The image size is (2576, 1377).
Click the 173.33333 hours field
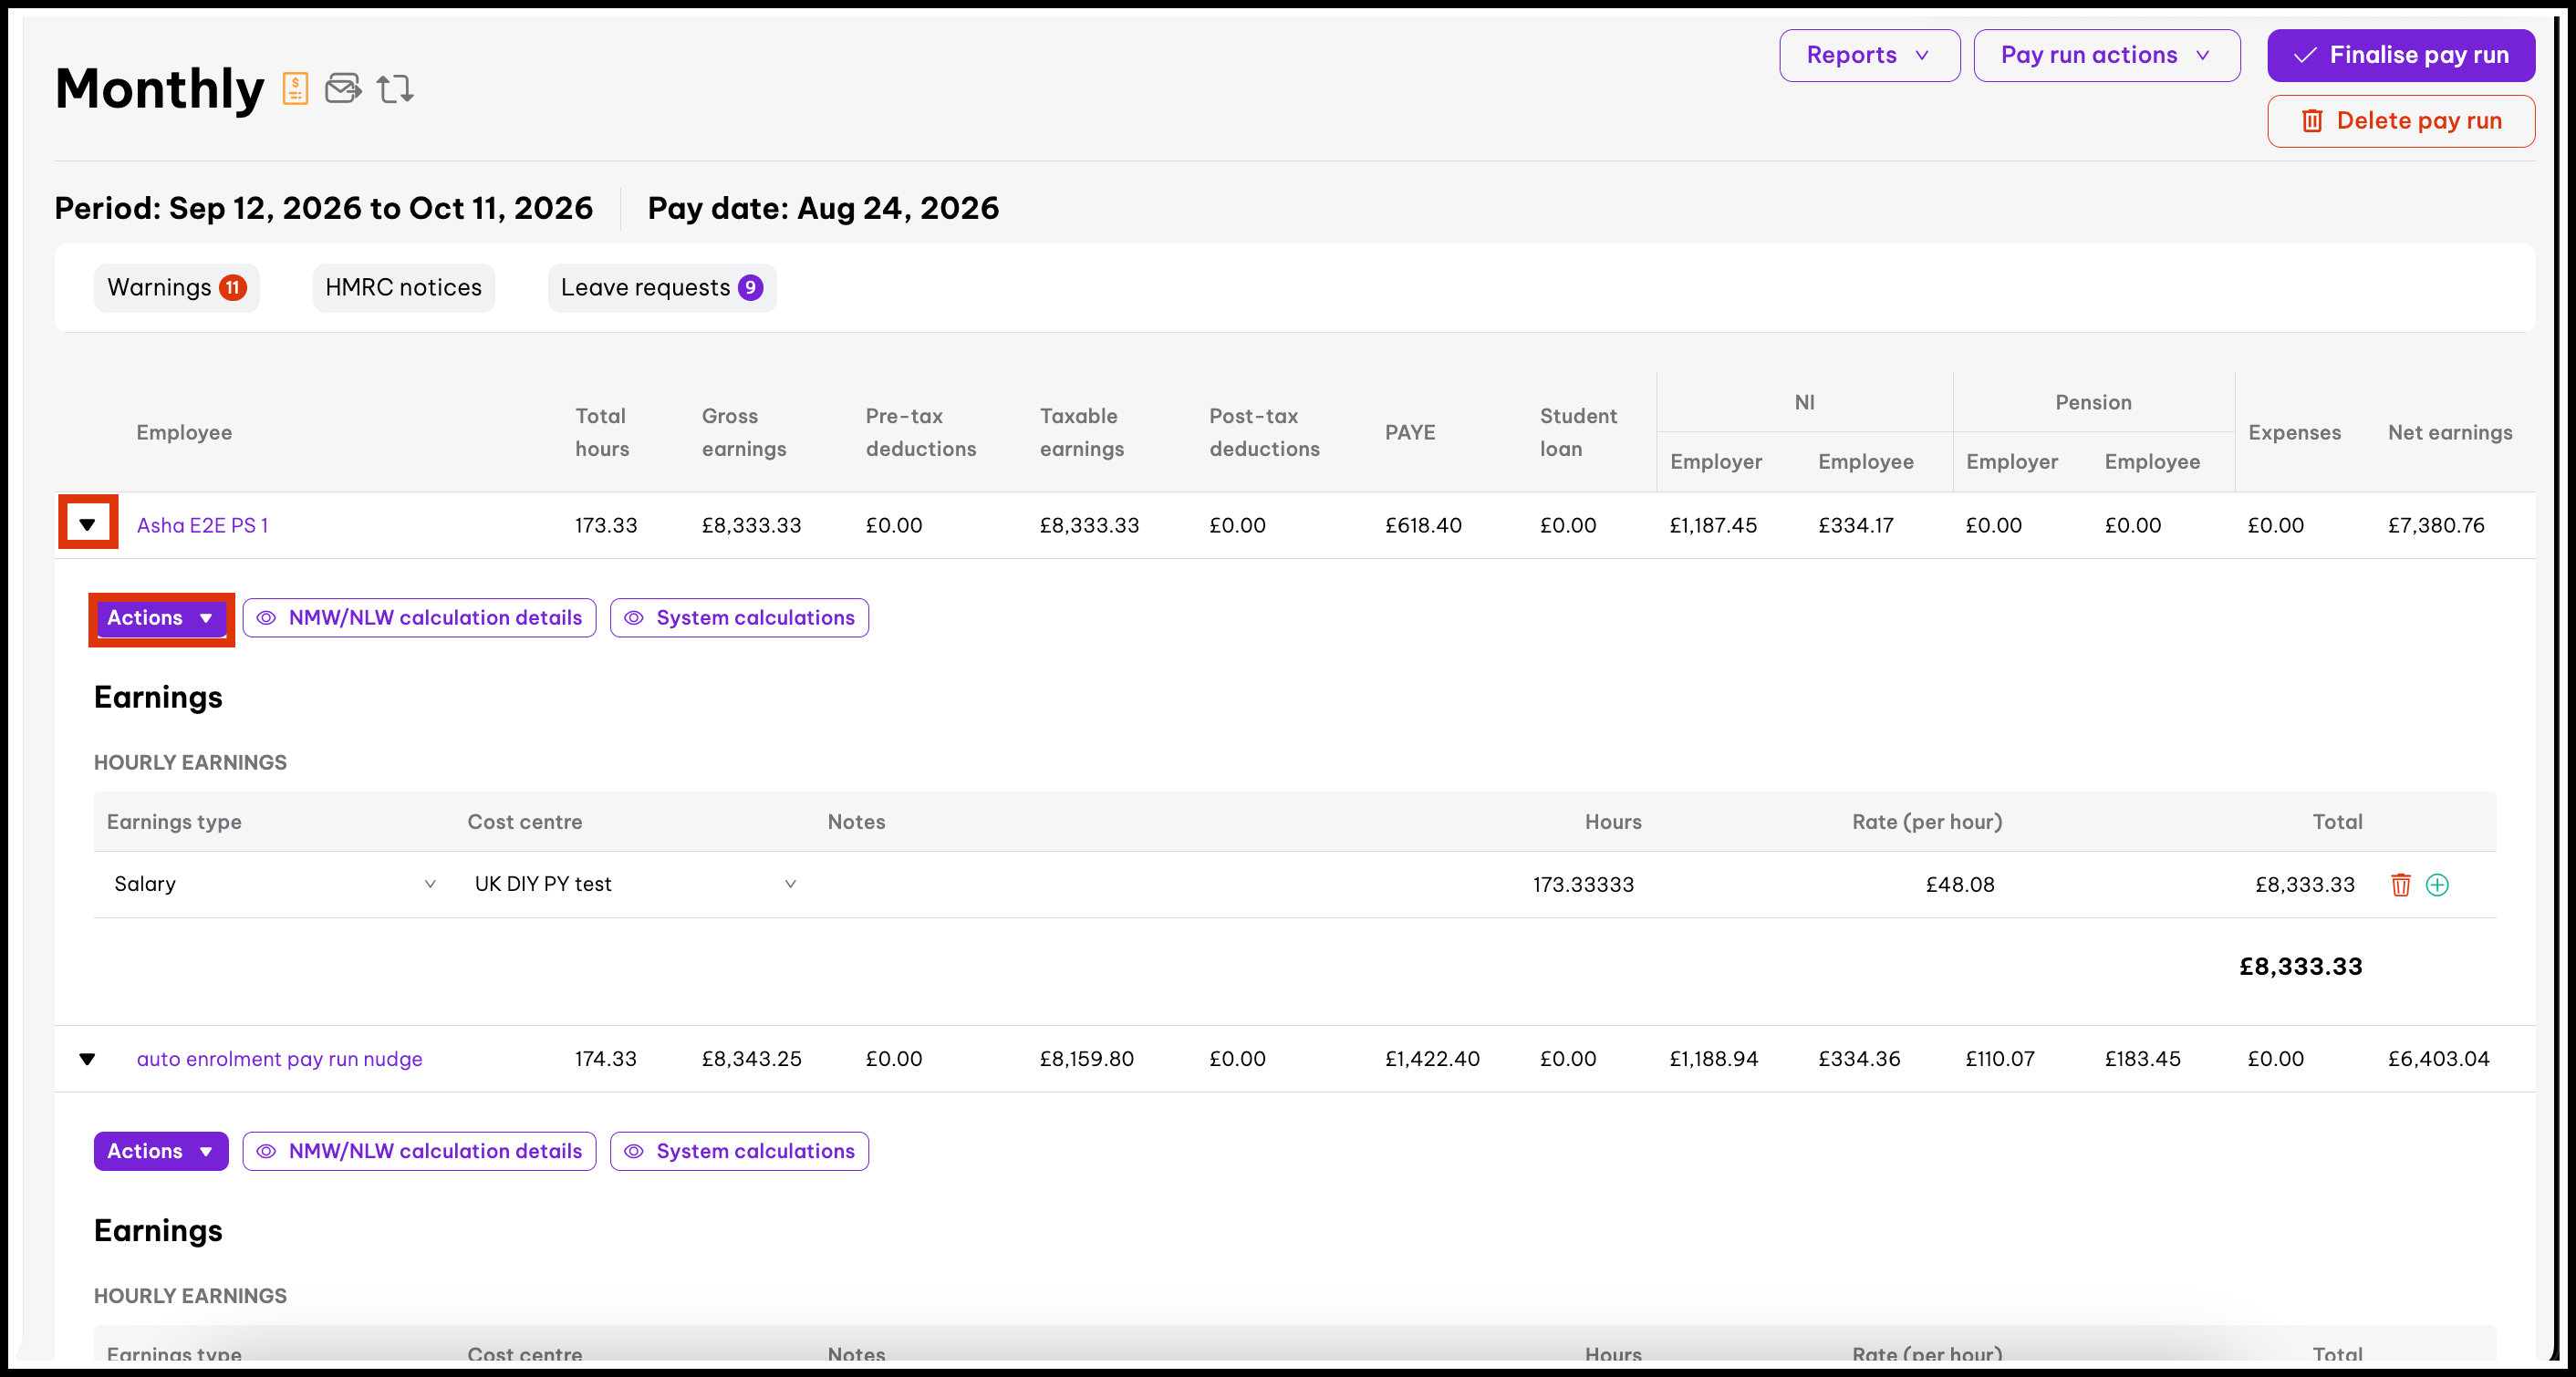click(x=1583, y=884)
